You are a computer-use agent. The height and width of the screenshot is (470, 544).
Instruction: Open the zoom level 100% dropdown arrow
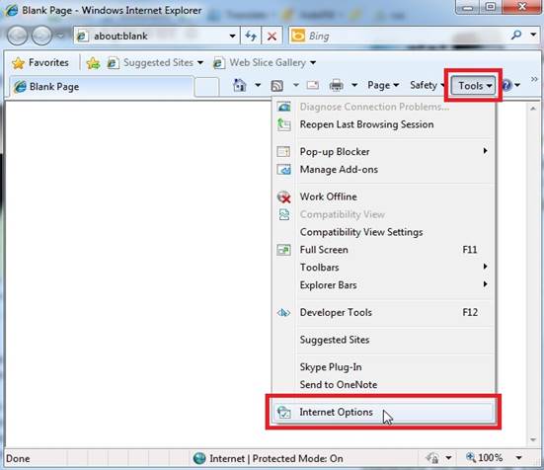point(518,458)
